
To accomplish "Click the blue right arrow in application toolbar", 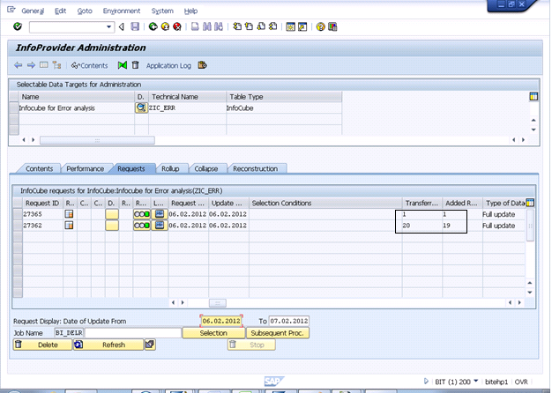I will click(x=31, y=65).
